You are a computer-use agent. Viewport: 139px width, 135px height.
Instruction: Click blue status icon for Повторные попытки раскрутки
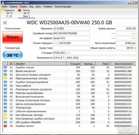5,89
